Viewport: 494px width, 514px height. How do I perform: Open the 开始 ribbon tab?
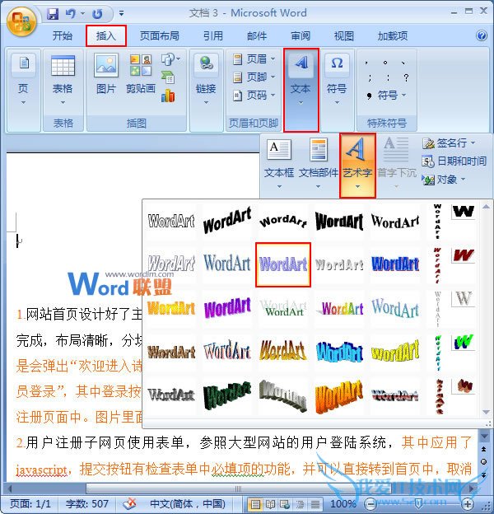pos(63,35)
